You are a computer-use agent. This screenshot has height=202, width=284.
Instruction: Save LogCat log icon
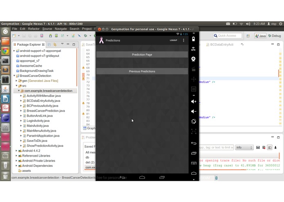[258, 148]
